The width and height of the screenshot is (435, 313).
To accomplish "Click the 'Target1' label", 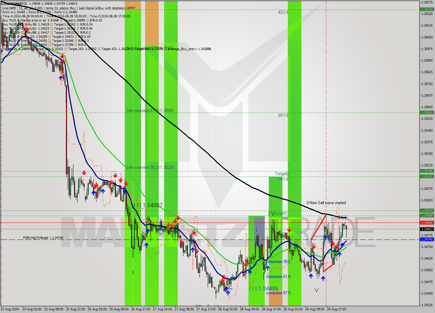I will [281, 213].
